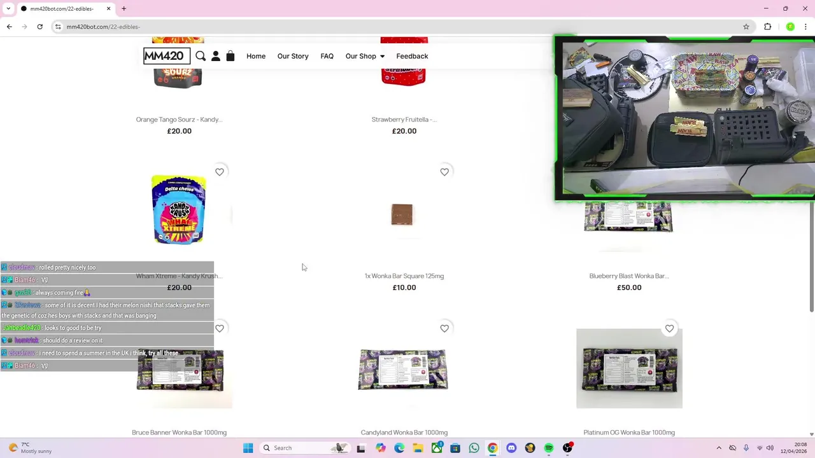The width and height of the screenshot is (815, 458).
Task: Add Wham Xtreme to wishlist via heart
Action: pos(220,172)
